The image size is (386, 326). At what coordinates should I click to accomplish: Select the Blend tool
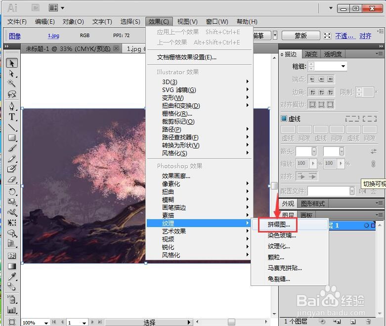tap(11, 287)
